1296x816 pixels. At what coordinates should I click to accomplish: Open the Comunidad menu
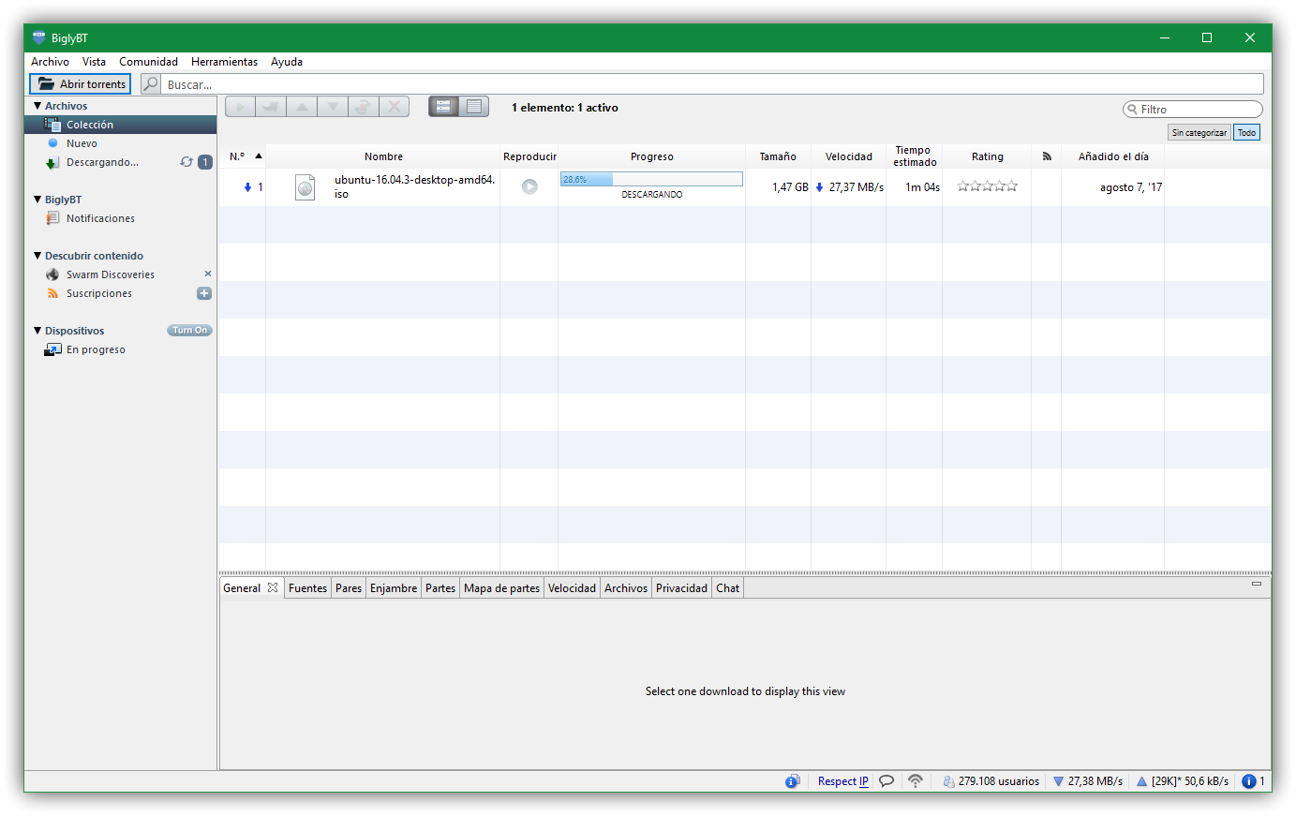(x=148, y=62)
